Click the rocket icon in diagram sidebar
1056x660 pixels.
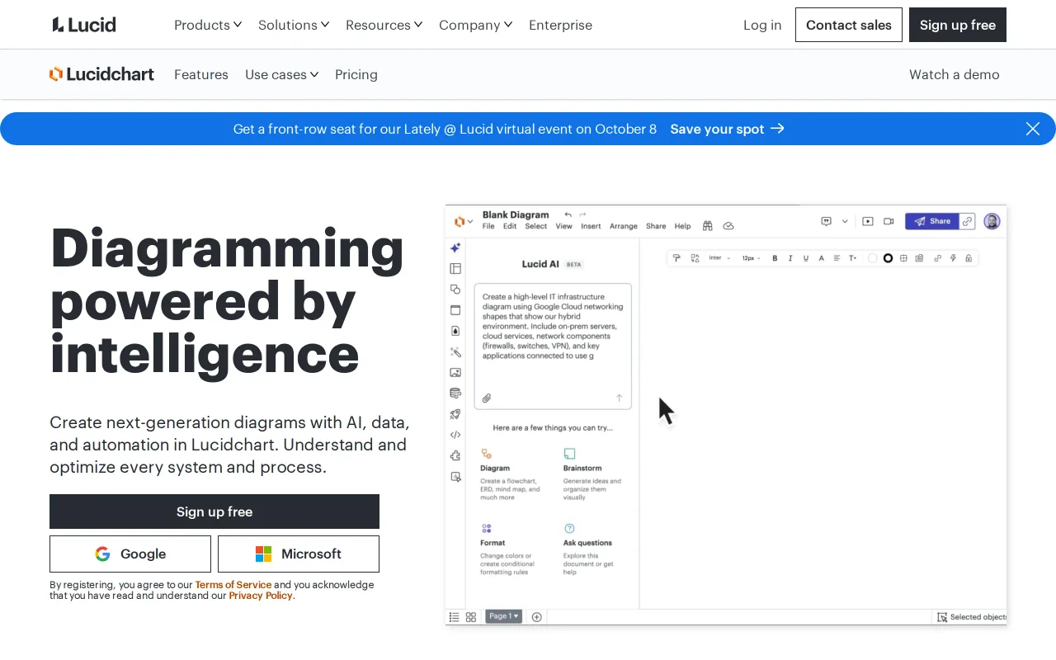tap(455, 414)
